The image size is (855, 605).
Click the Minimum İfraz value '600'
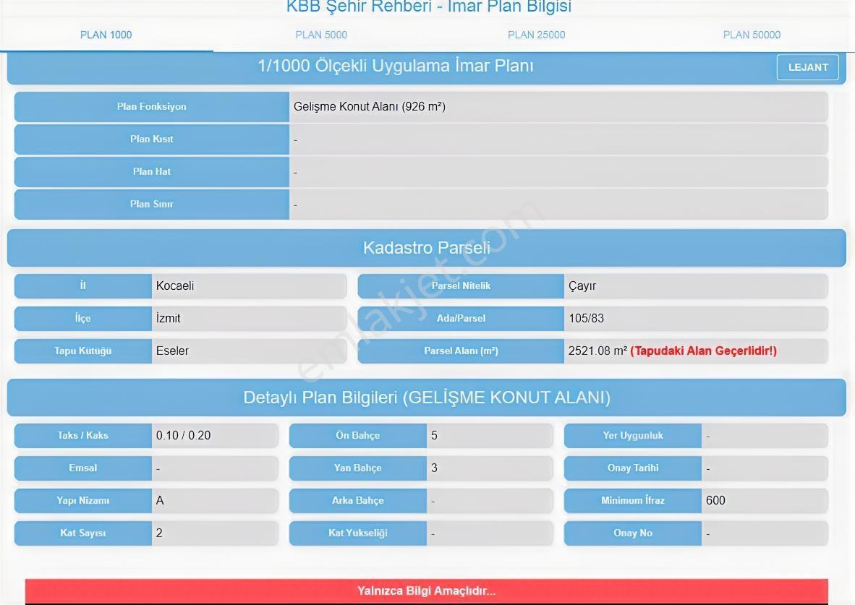[715, 500]
